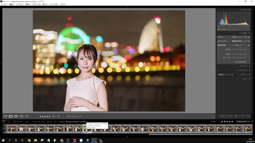Open the Window menu
Viewport: 255px width, 143px height.
(53, 4)
